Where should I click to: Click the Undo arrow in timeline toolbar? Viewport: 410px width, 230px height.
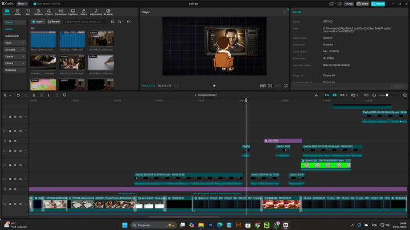coord(18,95)
